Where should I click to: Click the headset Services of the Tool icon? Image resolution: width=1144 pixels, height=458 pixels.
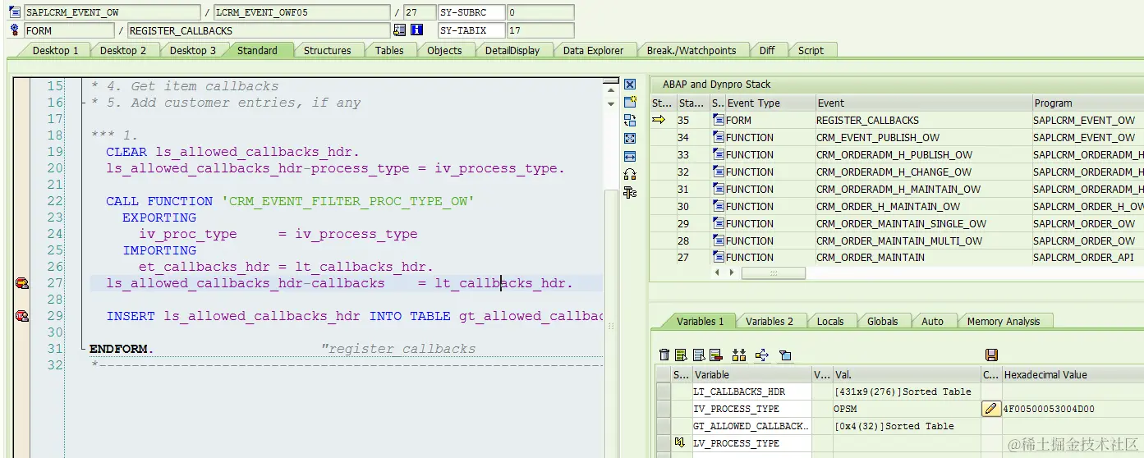tap(630, 174)
